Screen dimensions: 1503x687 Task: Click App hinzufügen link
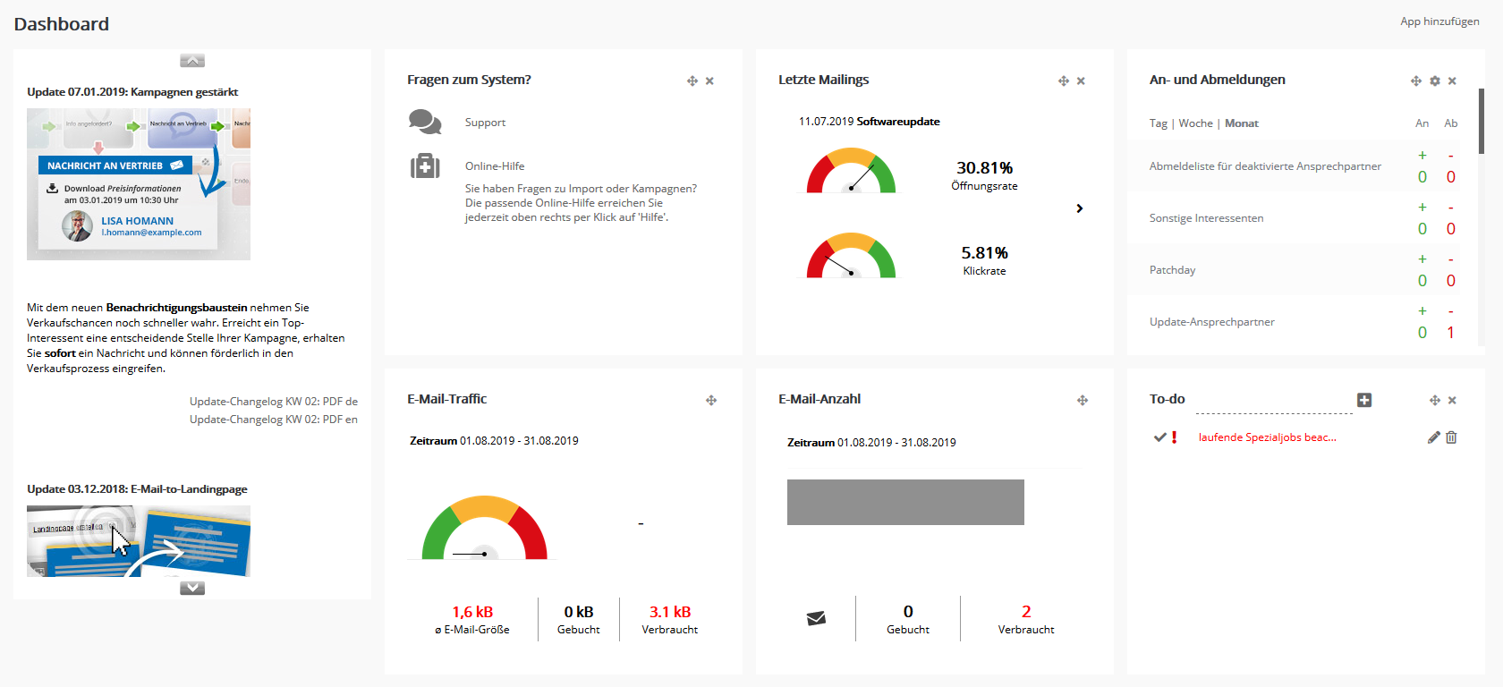point(1439,21)
